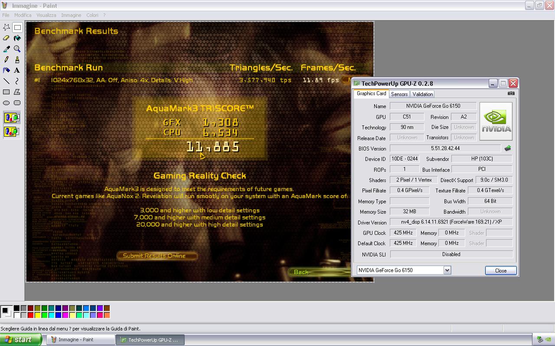The height and width of the screenshot is (346, 555).
Task: Pick the cyan color swatch
Action: 51,315
